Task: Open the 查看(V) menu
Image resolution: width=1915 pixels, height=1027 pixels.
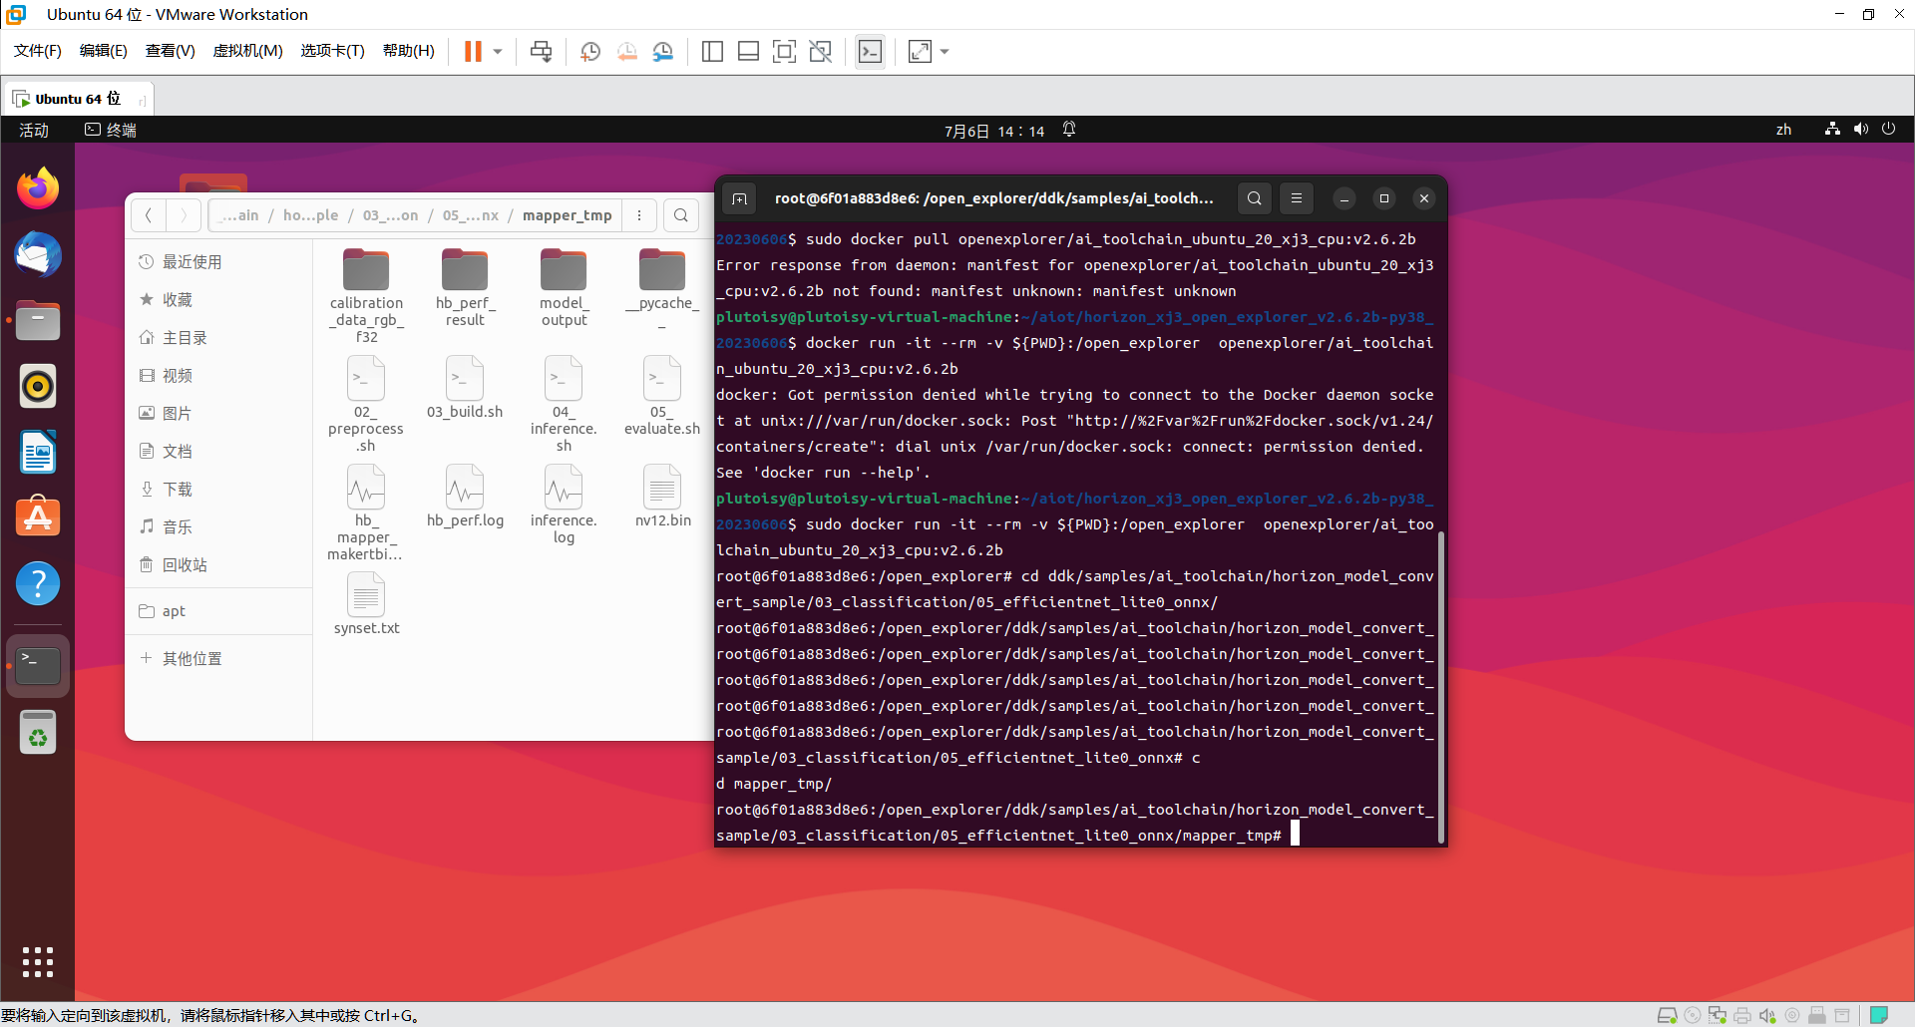Action: tap(171, 51)
